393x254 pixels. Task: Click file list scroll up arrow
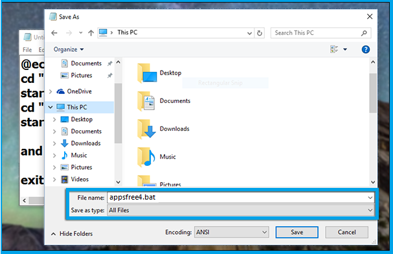[373, 62]
